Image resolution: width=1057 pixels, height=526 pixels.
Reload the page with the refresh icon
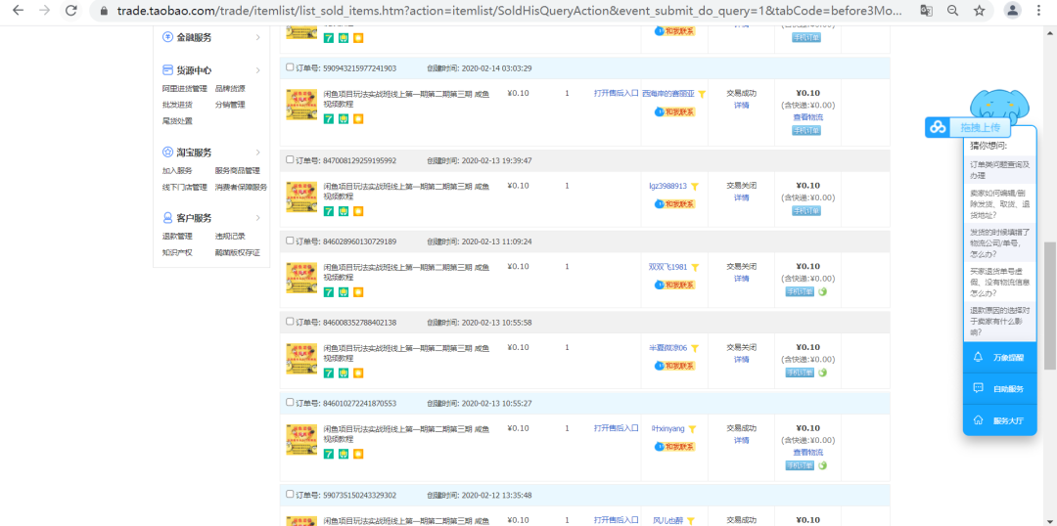tap(70, 11)
